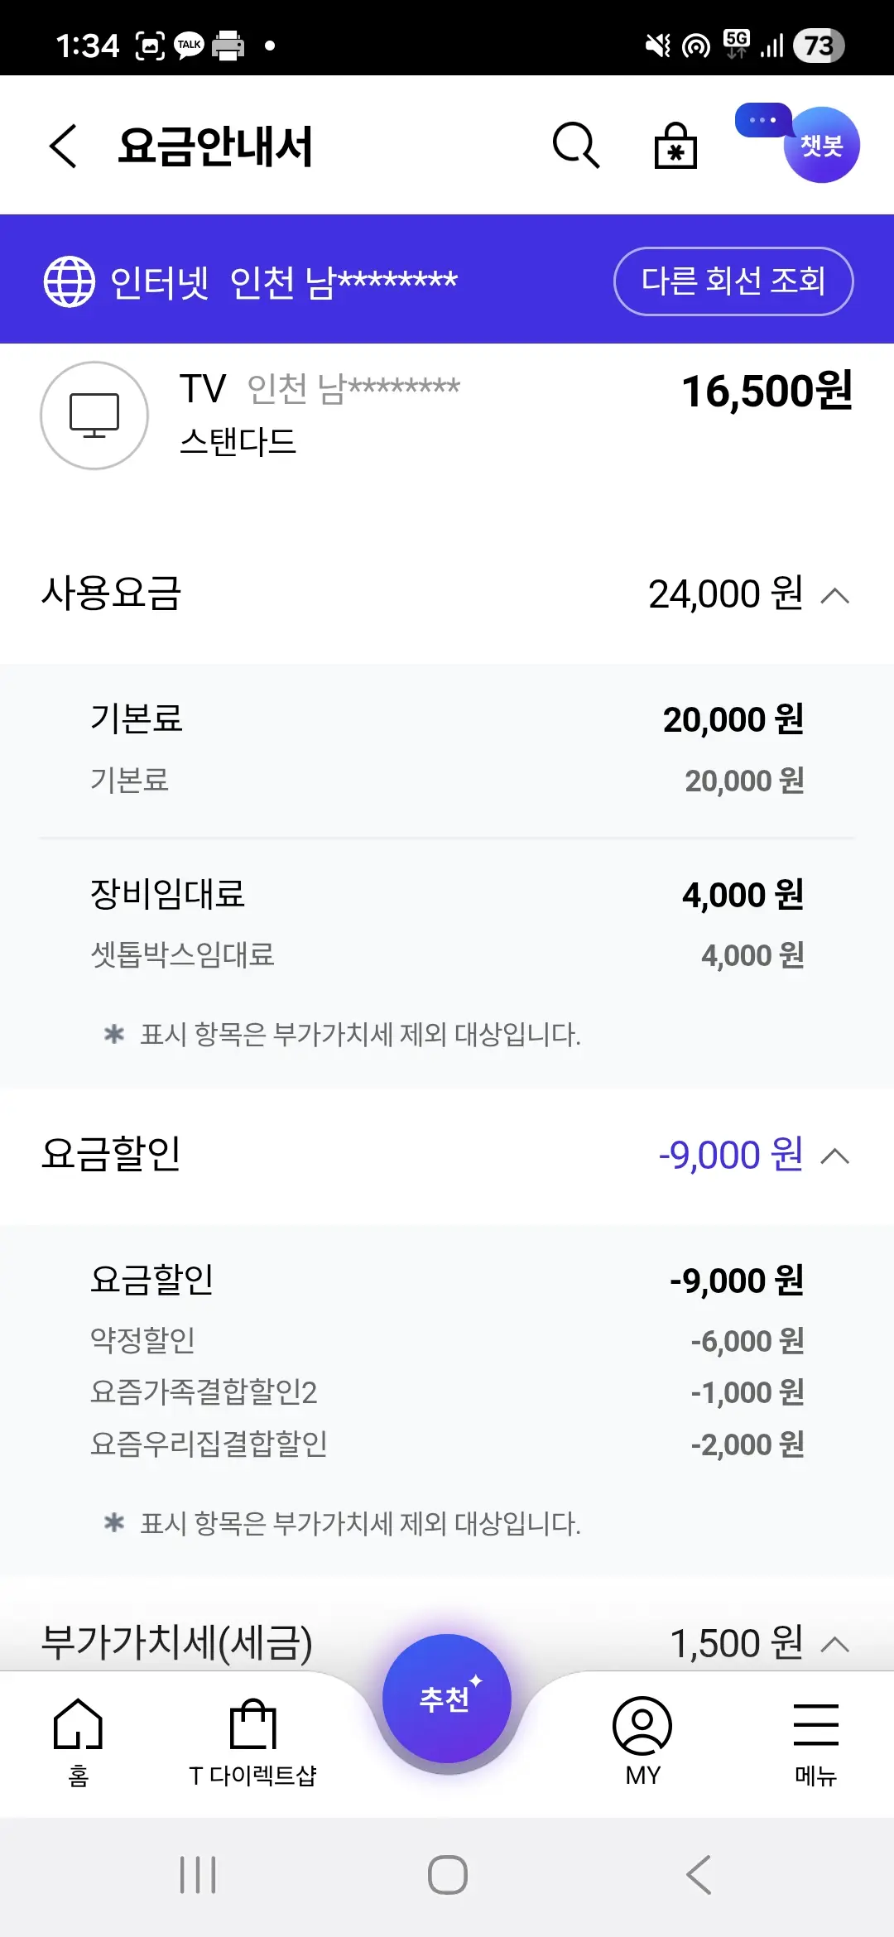
Task: Click the 다른 회선 조회 button
Action: point(733,281)
